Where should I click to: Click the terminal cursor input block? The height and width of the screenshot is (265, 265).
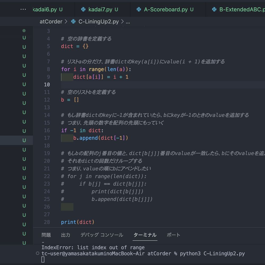pyautogui.click(x=43, y=259)
